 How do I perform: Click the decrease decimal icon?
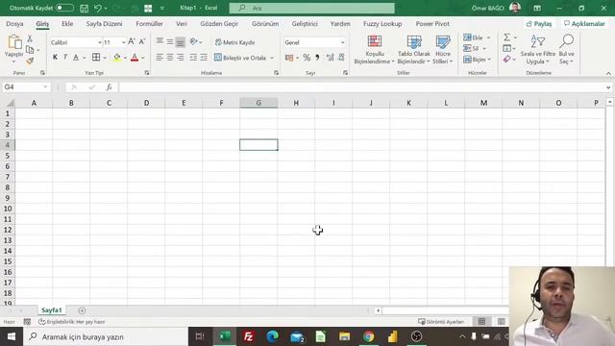pyautogui.click(x=341, y=58)
